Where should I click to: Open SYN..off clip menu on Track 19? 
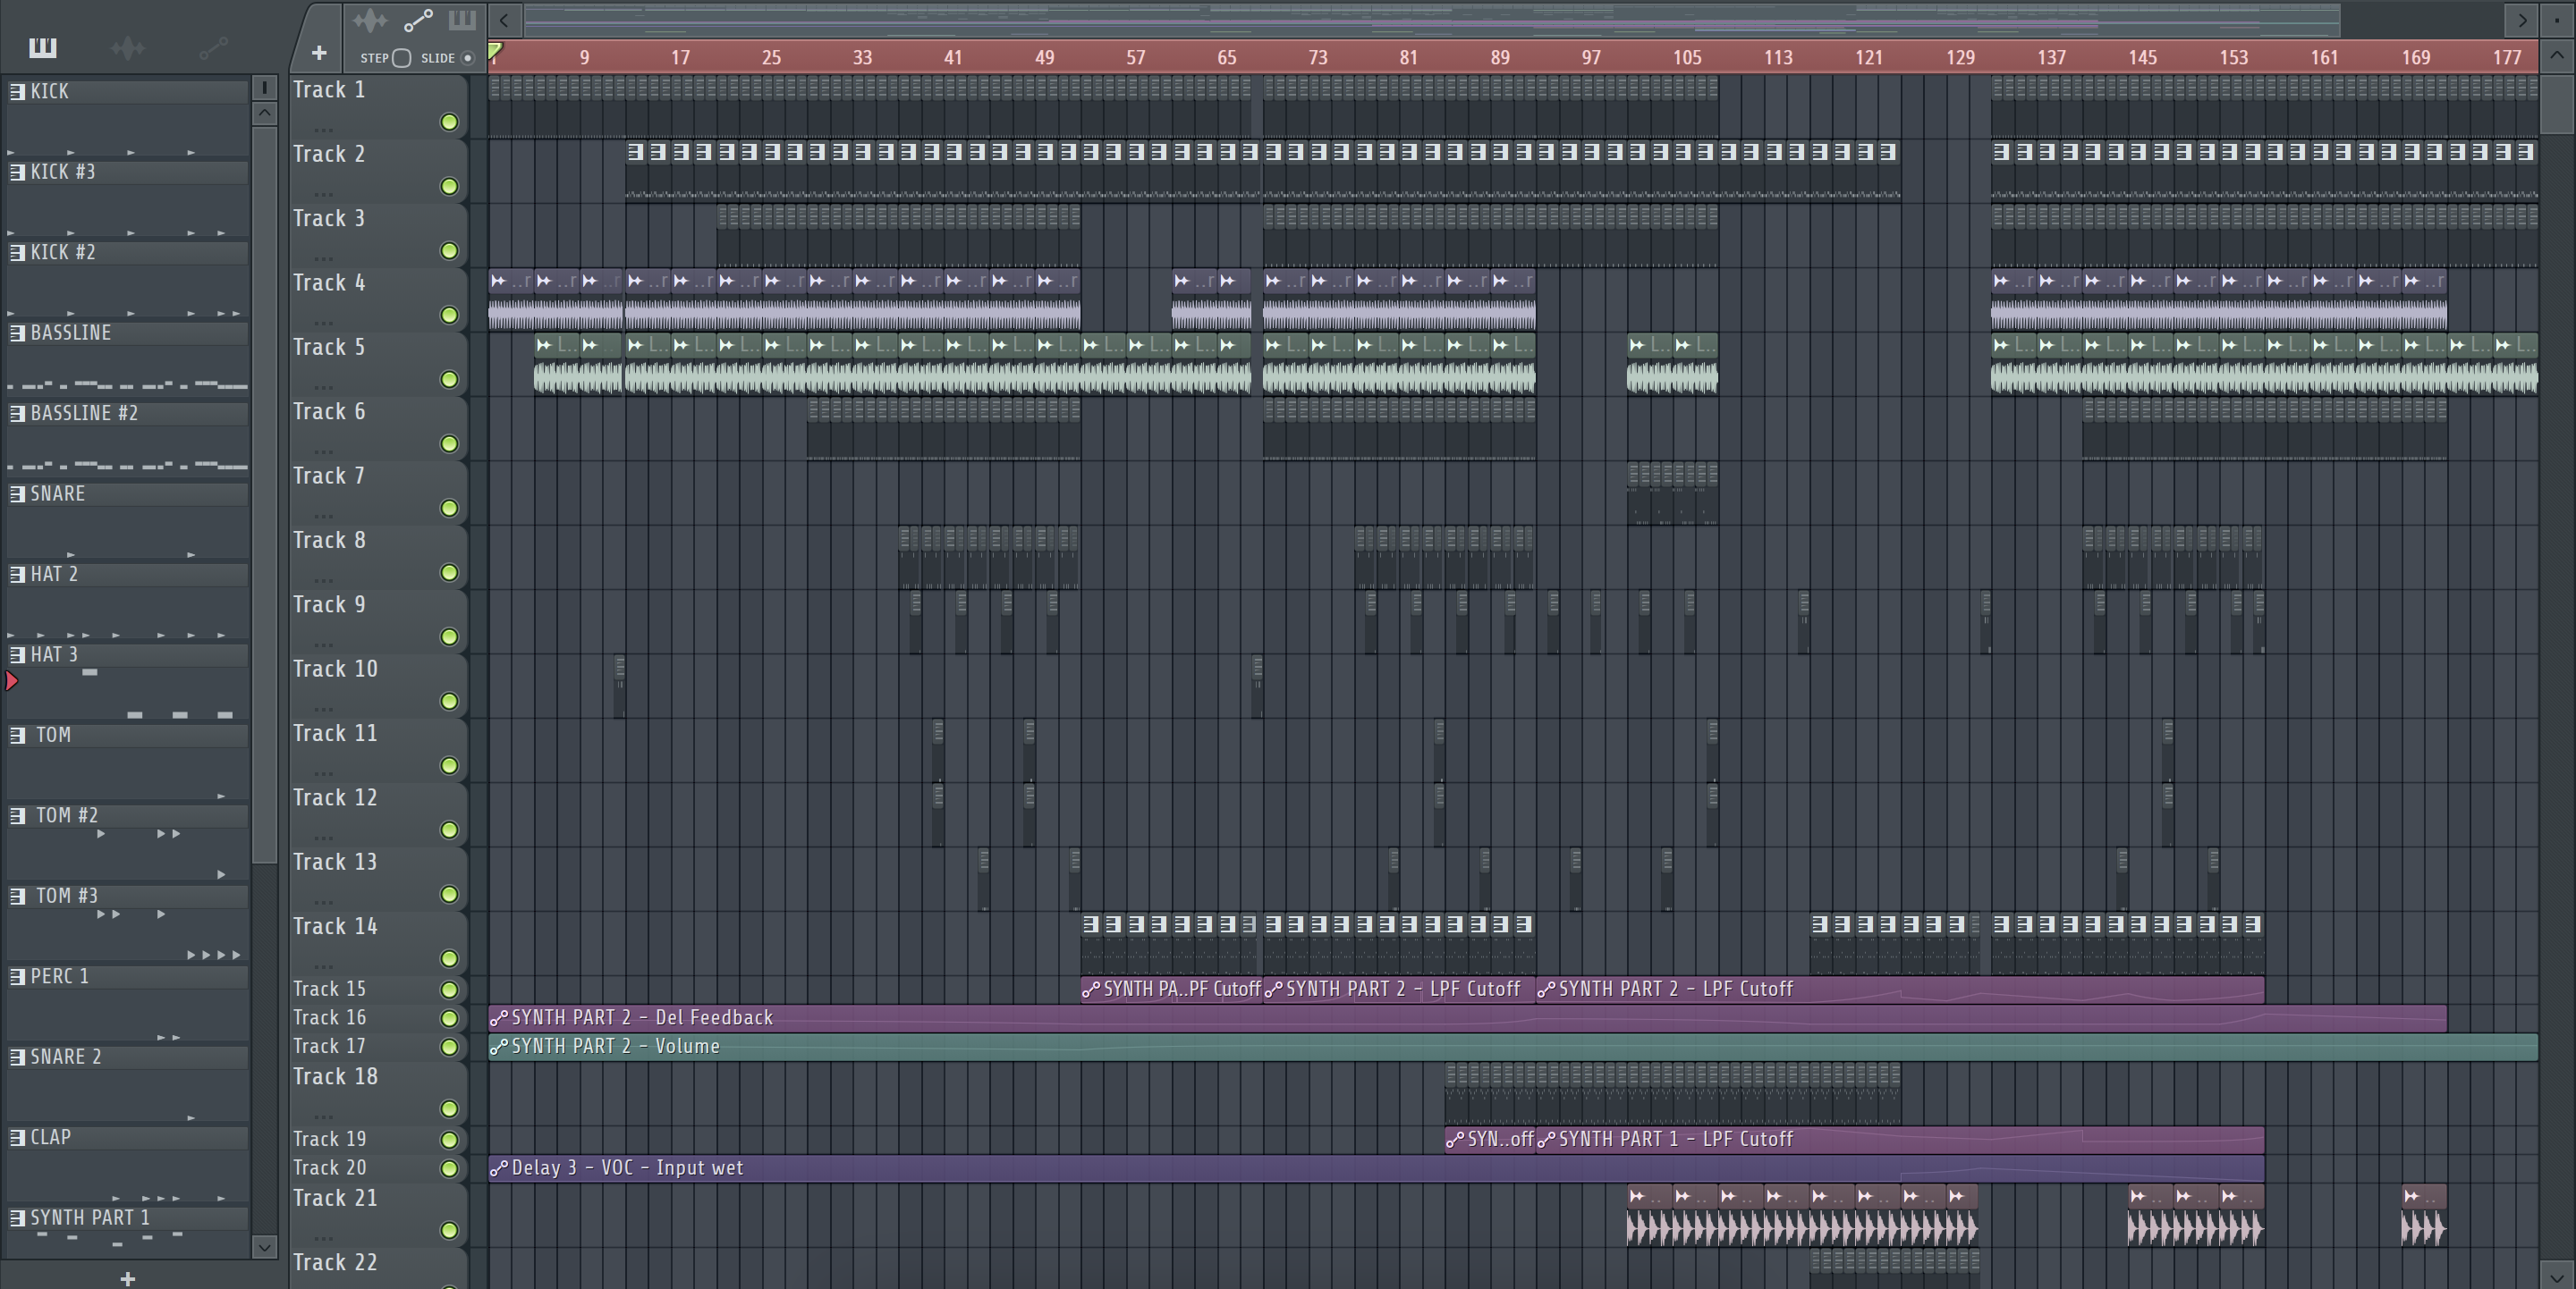pos(1455,1139)
